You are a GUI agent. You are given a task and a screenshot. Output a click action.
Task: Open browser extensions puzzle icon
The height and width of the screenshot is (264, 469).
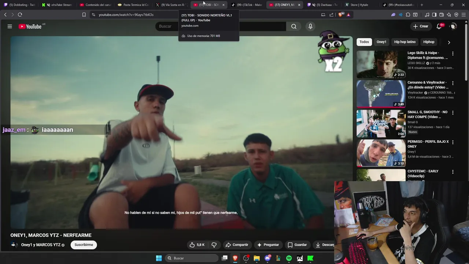click(x=408, y=15)
